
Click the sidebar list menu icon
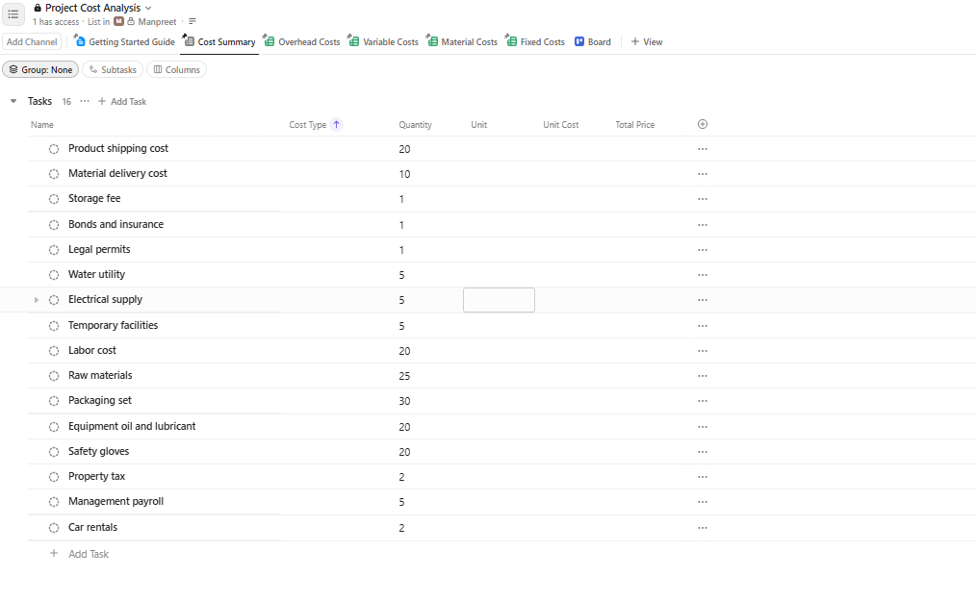coord(13,14)
